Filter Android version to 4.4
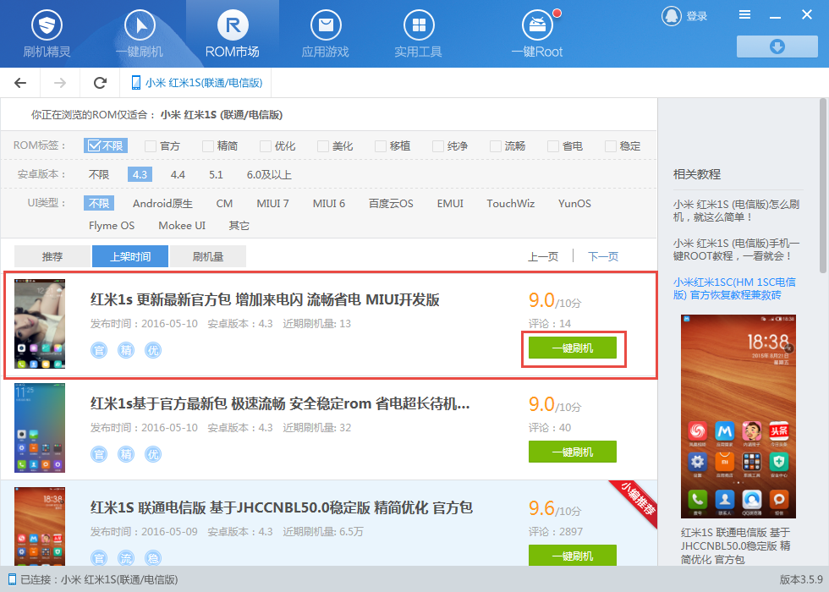The height and width of the screenshot is (592, 829). point(178,174)
